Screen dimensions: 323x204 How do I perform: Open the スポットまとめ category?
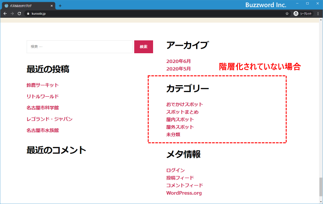coord(182,112)
